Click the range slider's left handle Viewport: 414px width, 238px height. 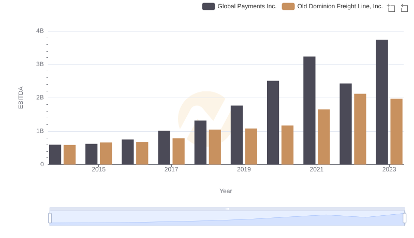(x=50, y=218)
